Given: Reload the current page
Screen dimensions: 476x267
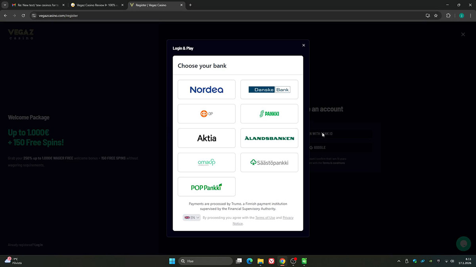Looking at the screenshot, I should click(x=23, y=15).
